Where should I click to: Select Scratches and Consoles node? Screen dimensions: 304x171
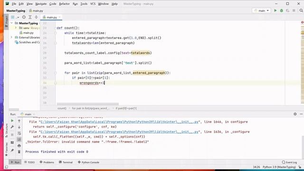28,42
